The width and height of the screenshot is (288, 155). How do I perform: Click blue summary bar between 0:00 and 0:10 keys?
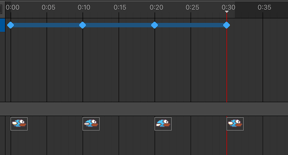point(47,25)
